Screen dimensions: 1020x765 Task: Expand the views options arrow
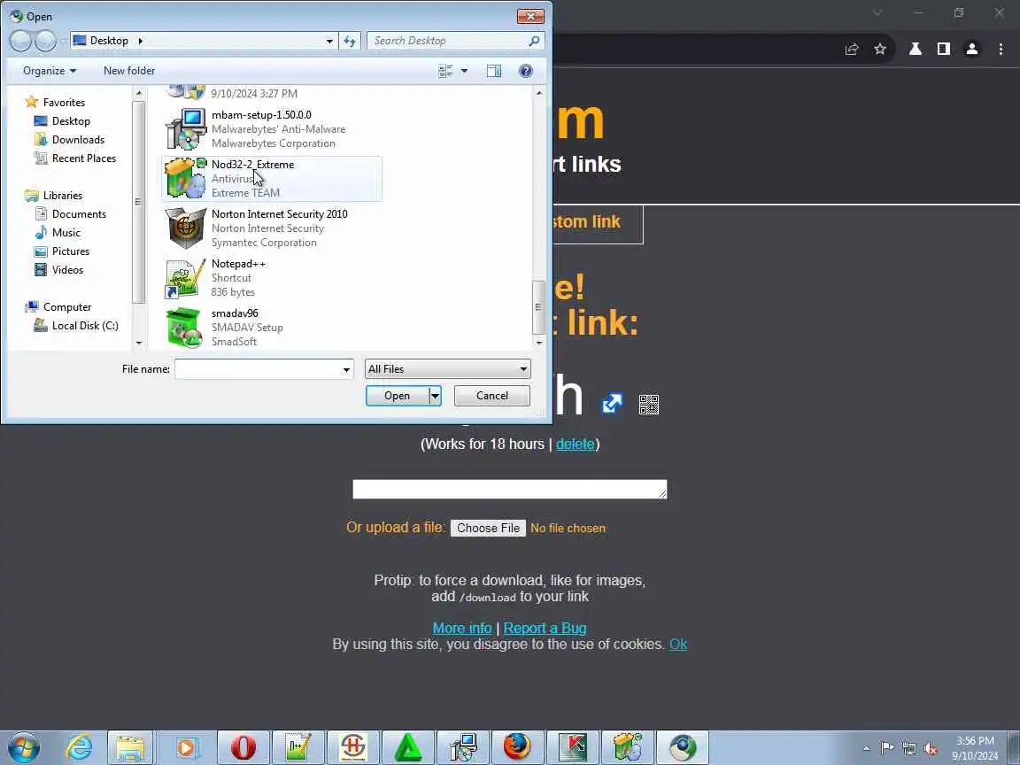[x=464, y=71]
